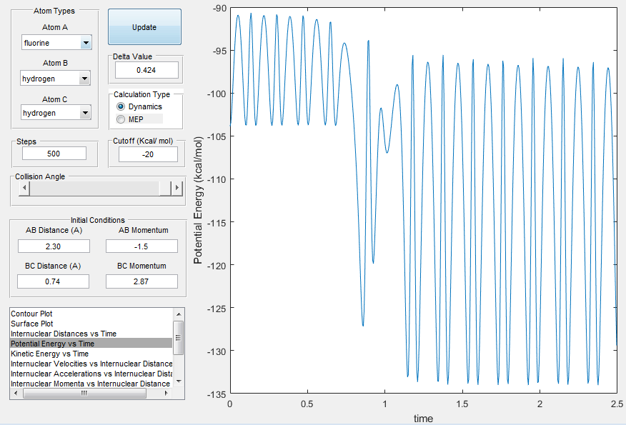Click plot list scroll-left arrow

(x=16, y=393)
